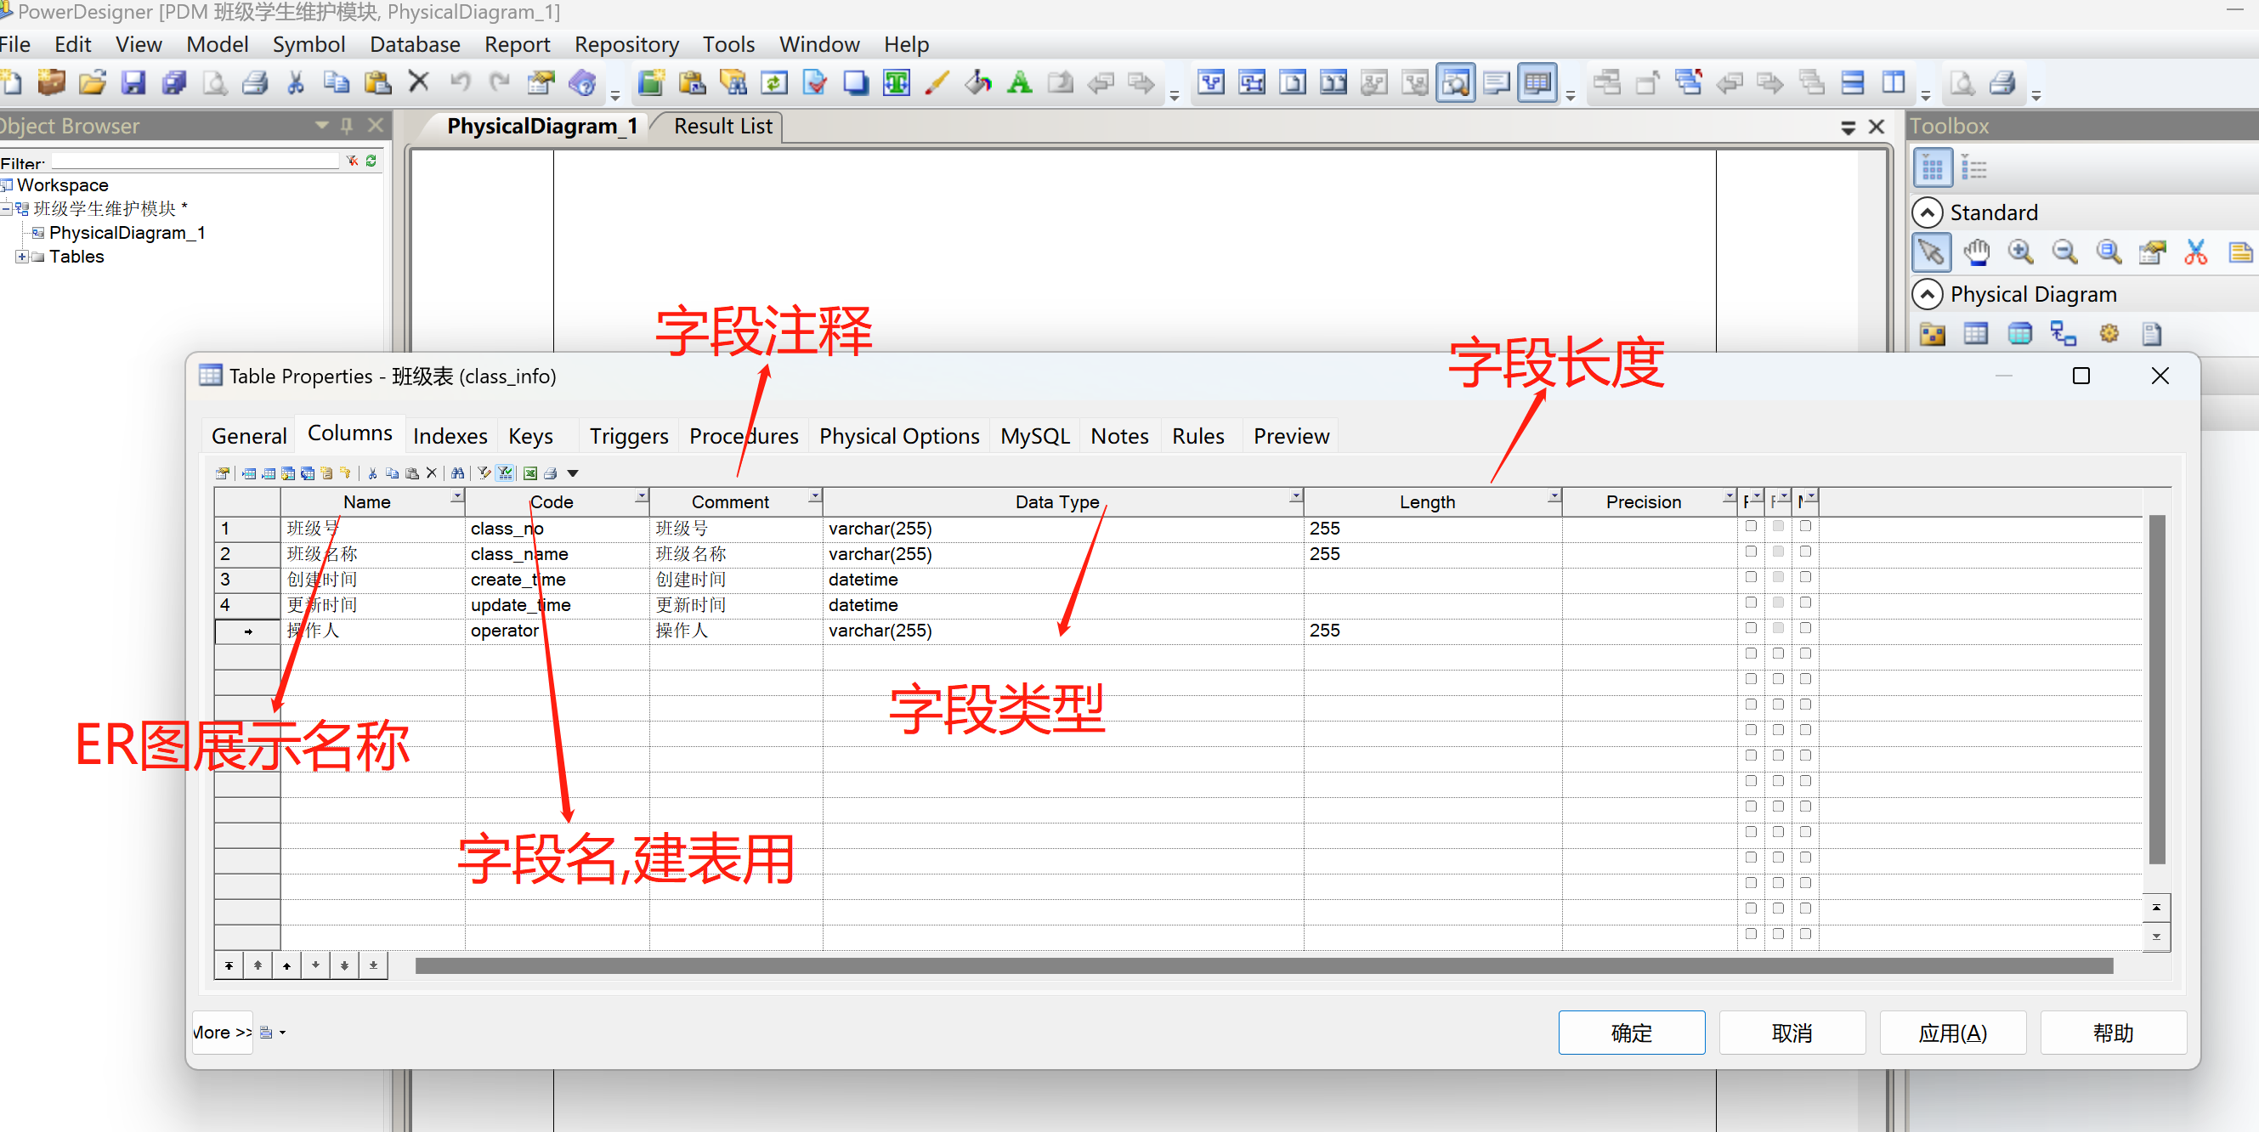Image resolution: width=2259 pixels, height=1132 pixels.
Task: Open the dropdown arrow on columns toolbar
Action: pyautogui.click(x=573, y=473)
